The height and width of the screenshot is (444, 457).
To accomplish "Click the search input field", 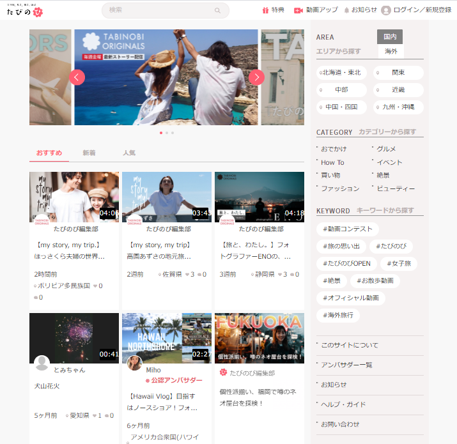I will [159, 10].
